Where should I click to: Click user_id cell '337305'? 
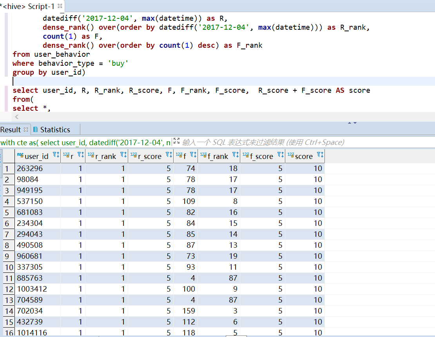(x=38, y=267)
